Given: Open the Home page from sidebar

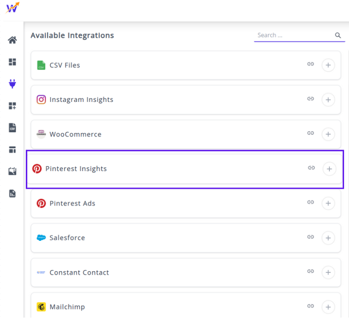Looking at the screenshot, I should pos(12,40).
